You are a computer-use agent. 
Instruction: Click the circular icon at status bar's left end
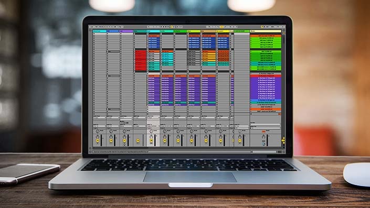(90, 152)
